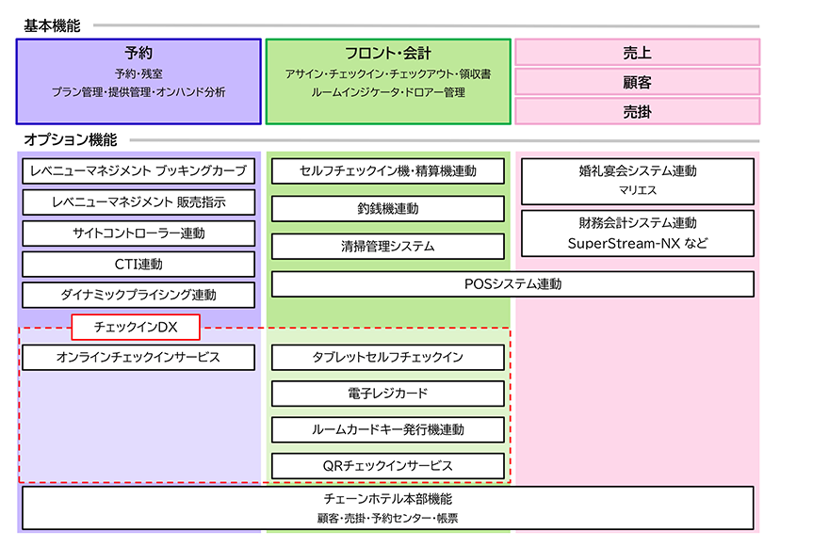This screenshot has width=829, height=547.
Task: Select QRチェックインサービス option
Action: (x=386, y=466)
